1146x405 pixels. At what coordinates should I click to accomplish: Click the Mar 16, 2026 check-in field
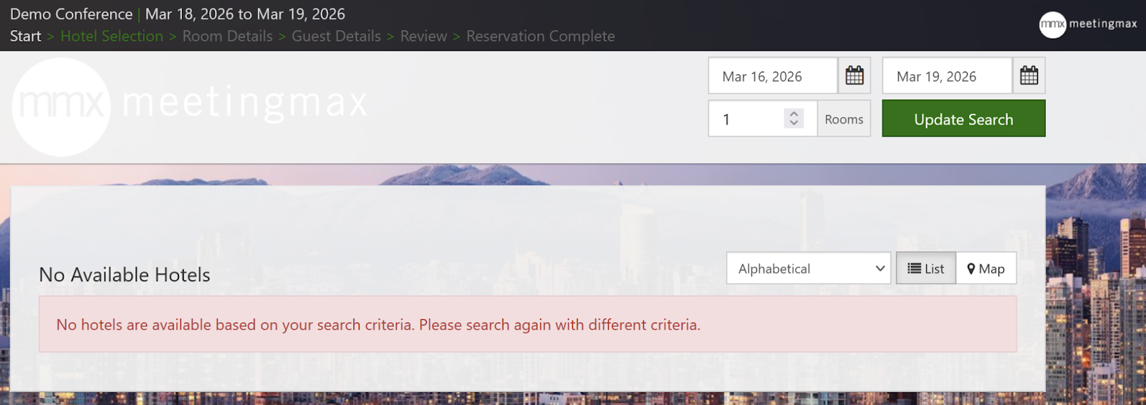click(x=773, y=75)
